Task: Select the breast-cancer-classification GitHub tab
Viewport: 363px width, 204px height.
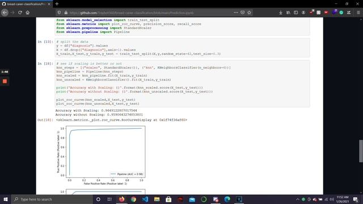Action: tap(26, 4)
